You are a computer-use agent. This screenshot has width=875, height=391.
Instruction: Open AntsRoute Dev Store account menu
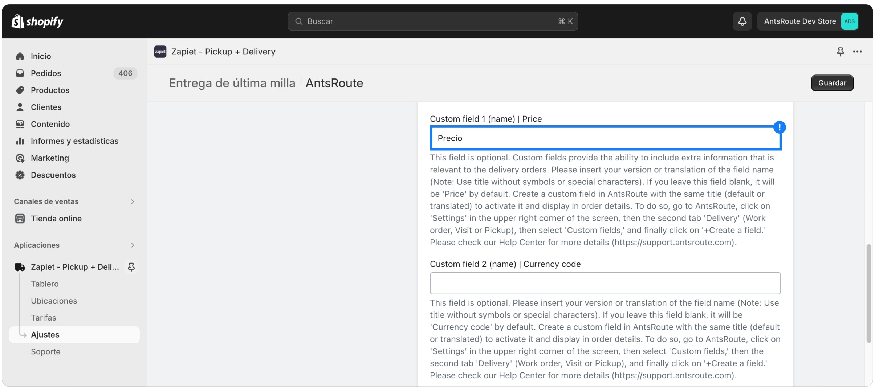[x=807, y=21]
